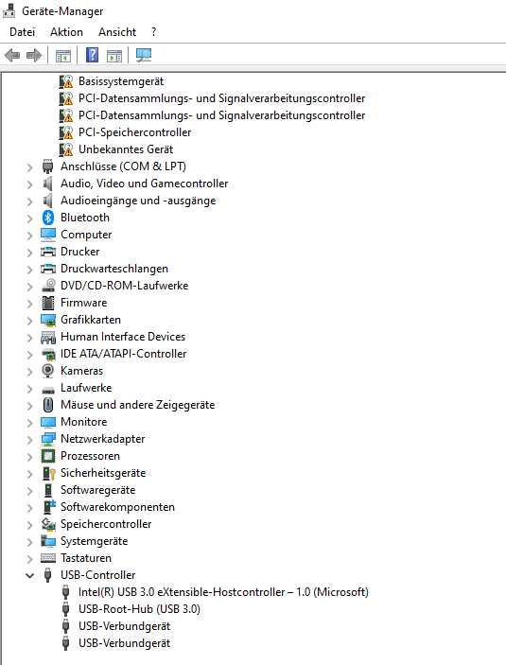Select the Grafikkarten label
Screen dimensions: 506x665
coord(91,320)
